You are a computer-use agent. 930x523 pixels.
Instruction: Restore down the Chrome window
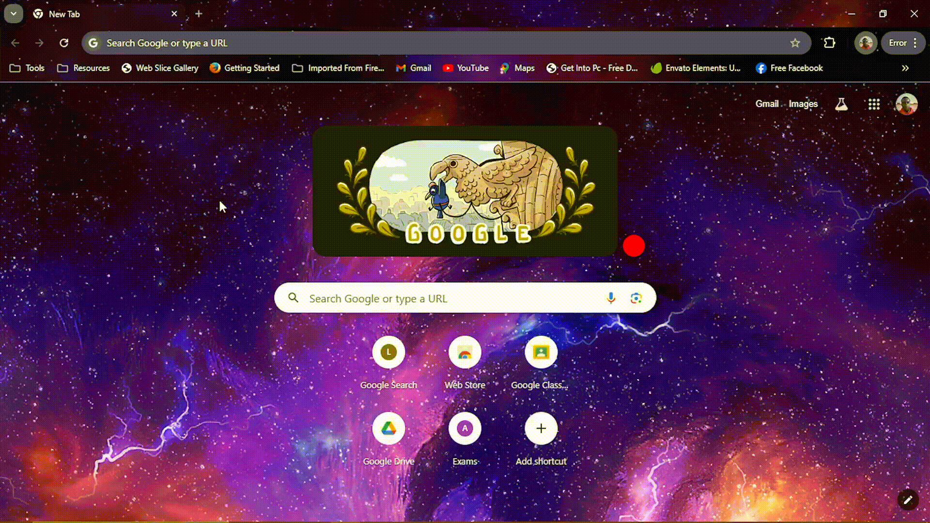(883, 14)
